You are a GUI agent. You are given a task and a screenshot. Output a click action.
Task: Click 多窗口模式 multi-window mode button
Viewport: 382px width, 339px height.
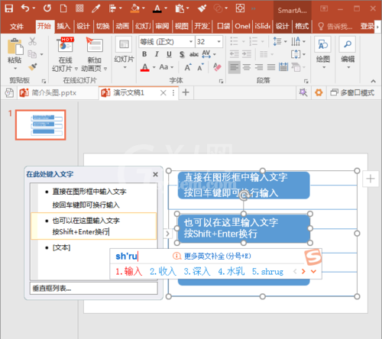pyautogui.click(x=352, y=92)
